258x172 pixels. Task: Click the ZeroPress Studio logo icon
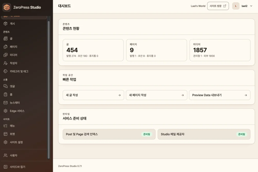(7, 7)
